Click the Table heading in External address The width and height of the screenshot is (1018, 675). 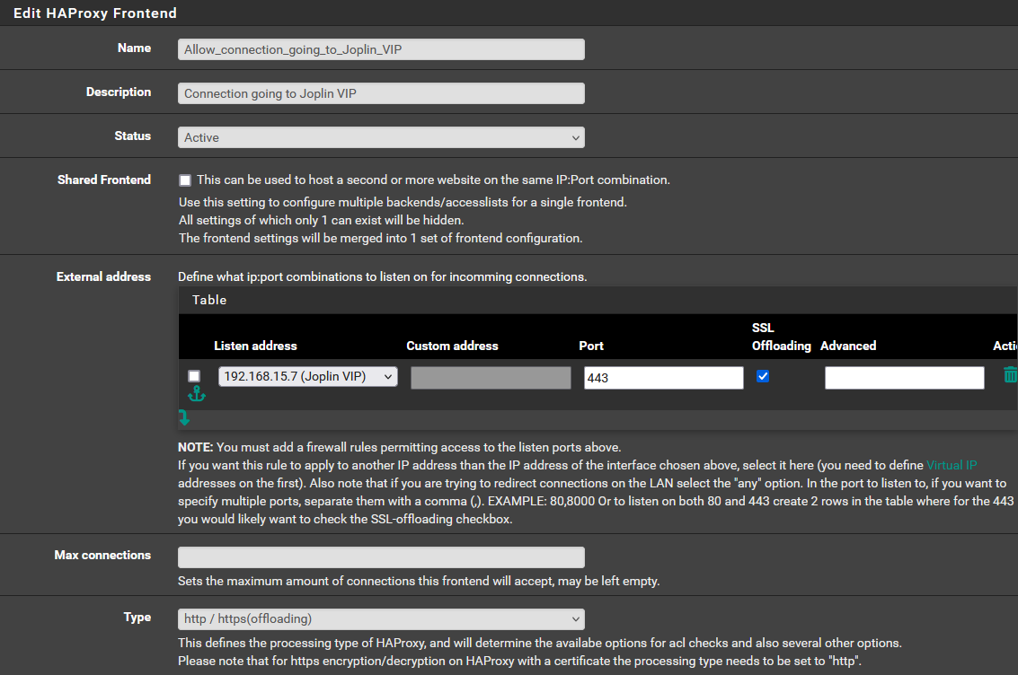point(209,300)
